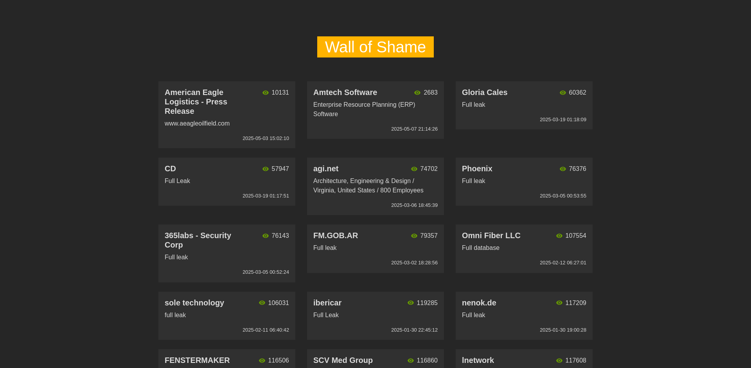Click the eye icon on Omni Fiber LLC card

click(x=559, y=236)
